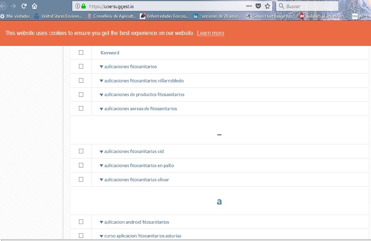
Task: Select all keywords via header checkbox
Action: pos(81,53)
